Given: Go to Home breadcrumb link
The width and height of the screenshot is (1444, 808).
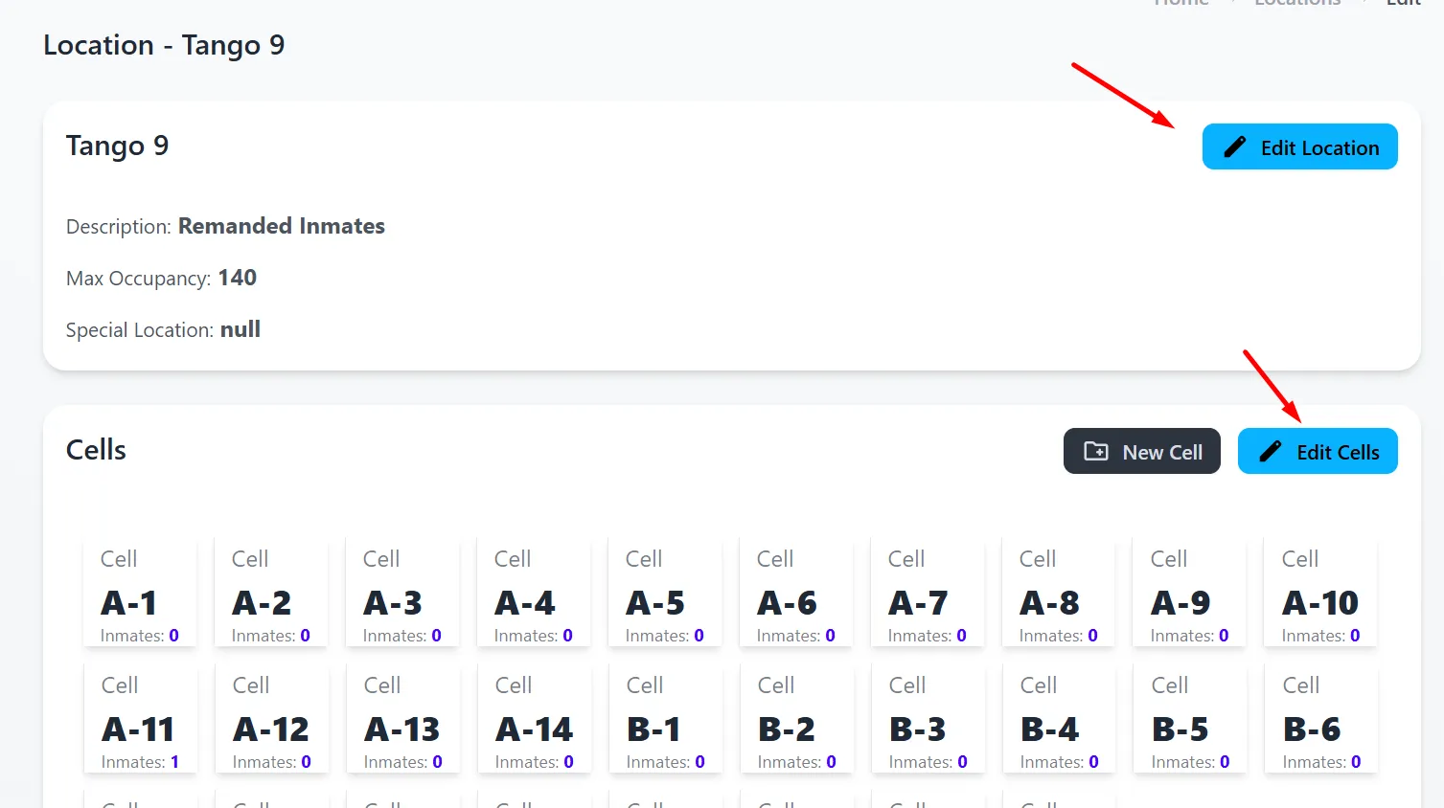Looking at the screenshot, I should [1181, 4].
